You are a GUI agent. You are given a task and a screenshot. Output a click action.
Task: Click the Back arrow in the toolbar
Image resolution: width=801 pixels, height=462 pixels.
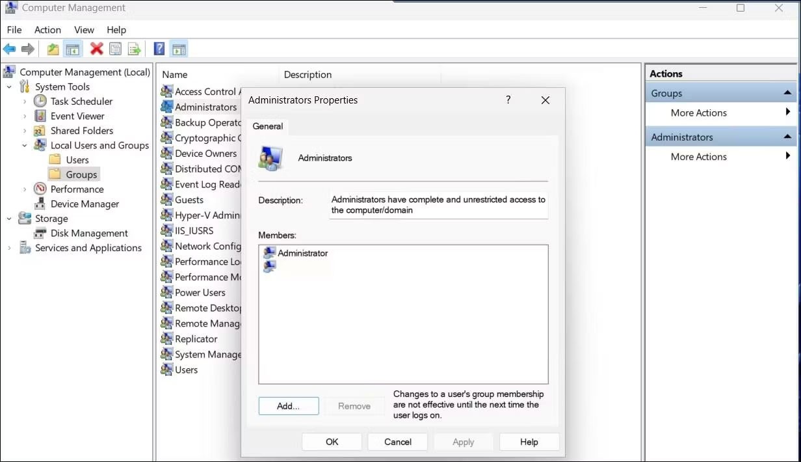click(x=10, y=49)
